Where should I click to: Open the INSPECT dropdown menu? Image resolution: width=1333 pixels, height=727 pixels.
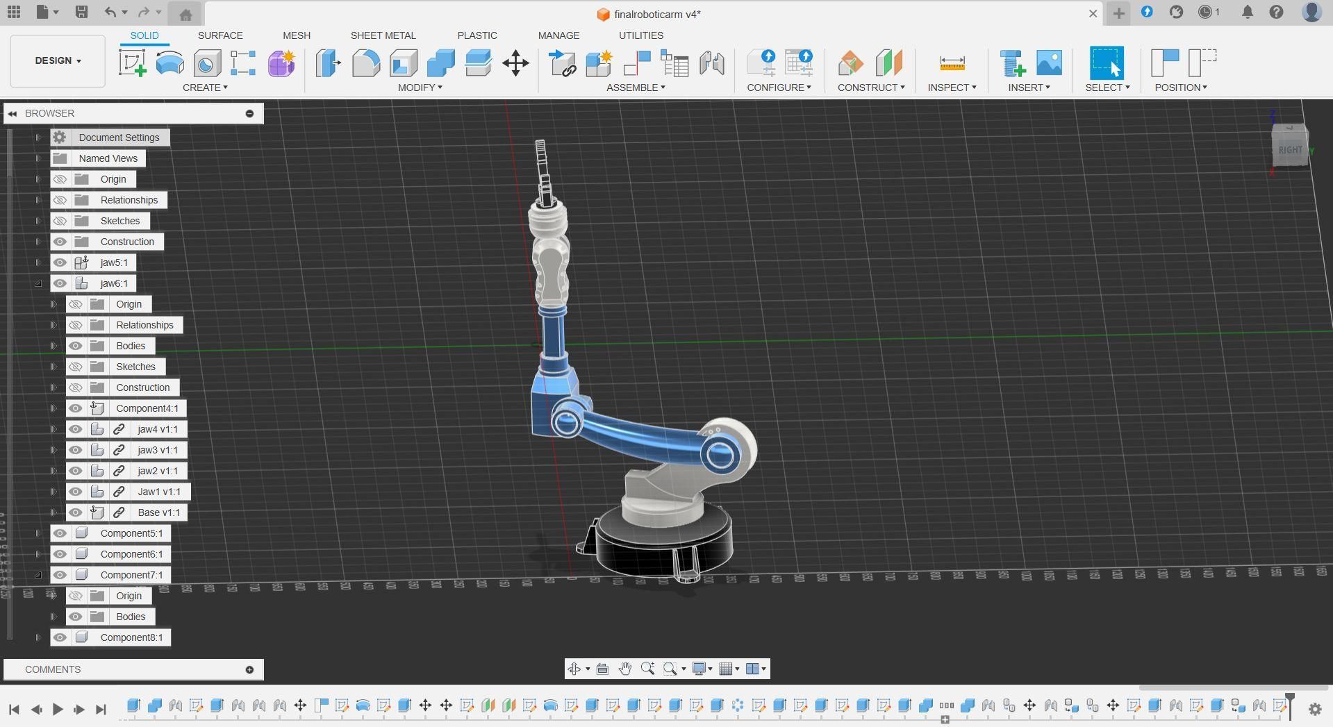pos(952,87)
